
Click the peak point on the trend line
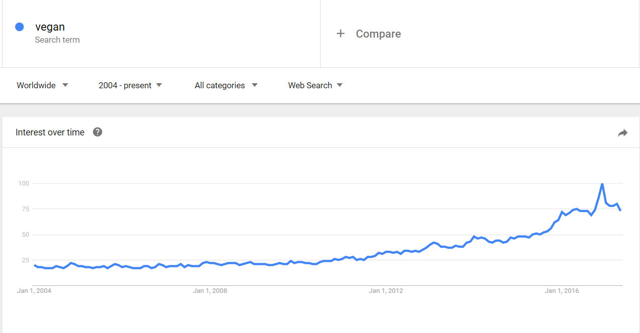pyautogui.click(x=602, y=184)
